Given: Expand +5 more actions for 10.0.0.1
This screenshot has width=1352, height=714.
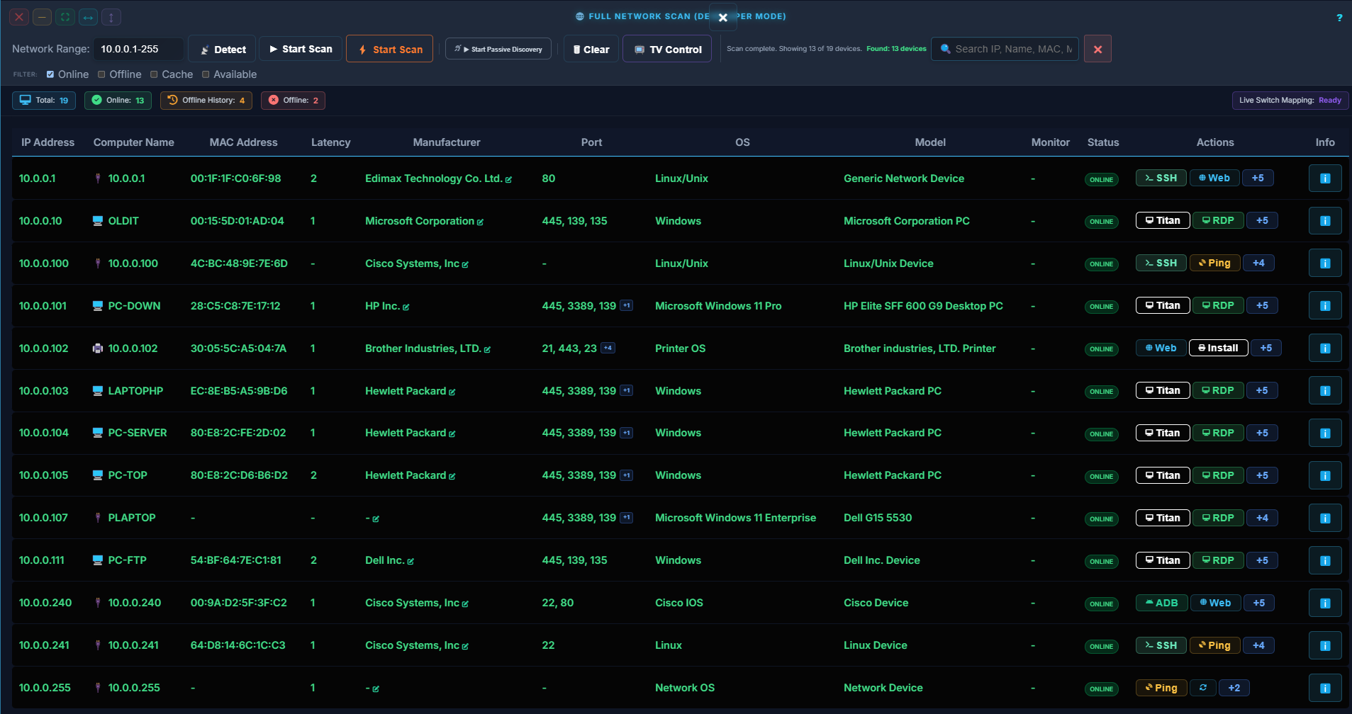Looking at the screenshot, I should click(x=1258, y=178).
